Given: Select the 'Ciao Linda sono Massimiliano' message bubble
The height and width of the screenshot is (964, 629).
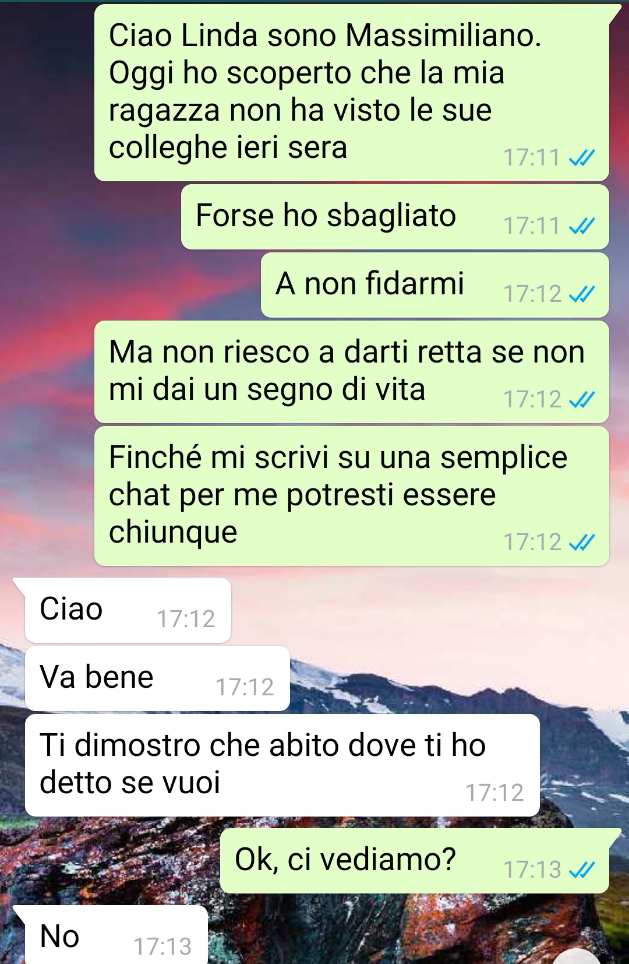Looking at the screenshot, I should [352, 93].
